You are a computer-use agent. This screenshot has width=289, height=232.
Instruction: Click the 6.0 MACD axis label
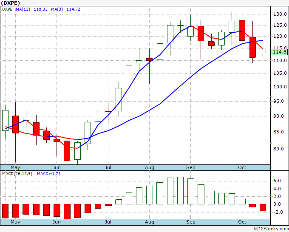(x=277, y=181)
